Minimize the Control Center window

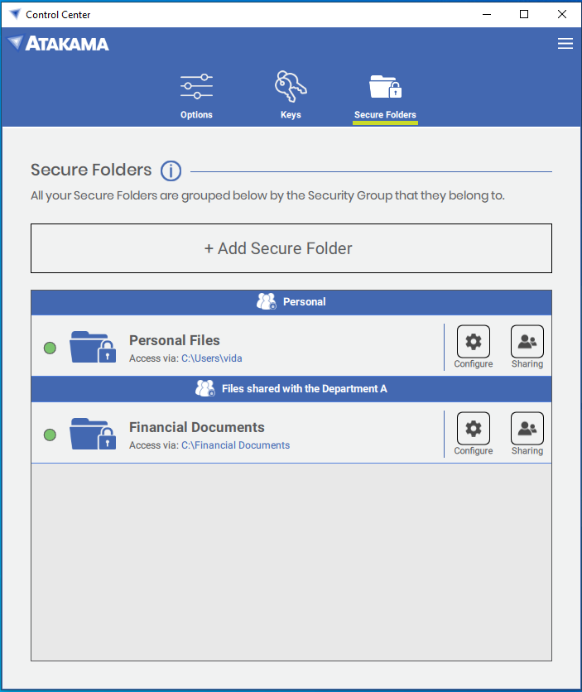pos(487,14)
